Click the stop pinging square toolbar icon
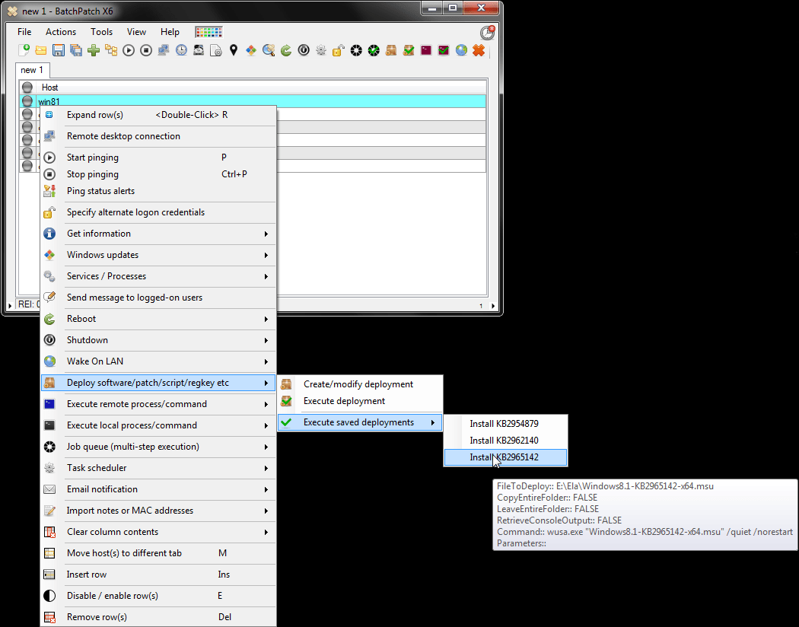Screen dimensions: 799x627 pyautogui.click(x=146, y=50)
